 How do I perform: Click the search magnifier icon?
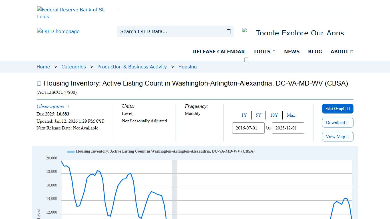tap(228, 31)
